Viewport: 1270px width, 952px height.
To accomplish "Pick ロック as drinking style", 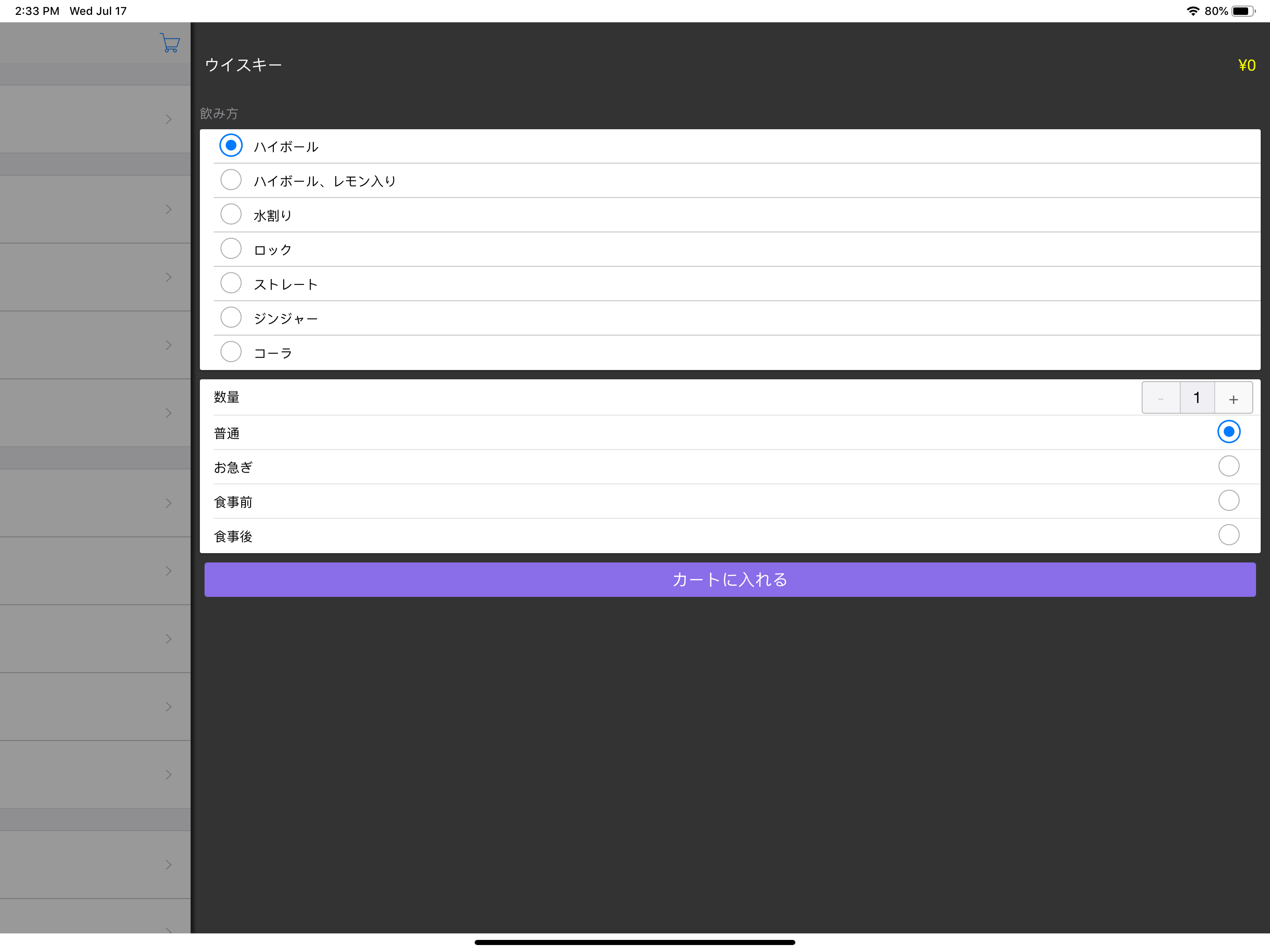I will (231, 249).
